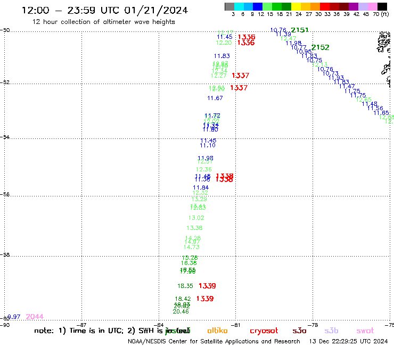Click the gray swatch in the color scale

(x=229, y=6)
